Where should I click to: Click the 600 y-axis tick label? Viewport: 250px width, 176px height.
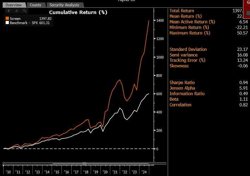pyautogui.click(x=159, y=94)
